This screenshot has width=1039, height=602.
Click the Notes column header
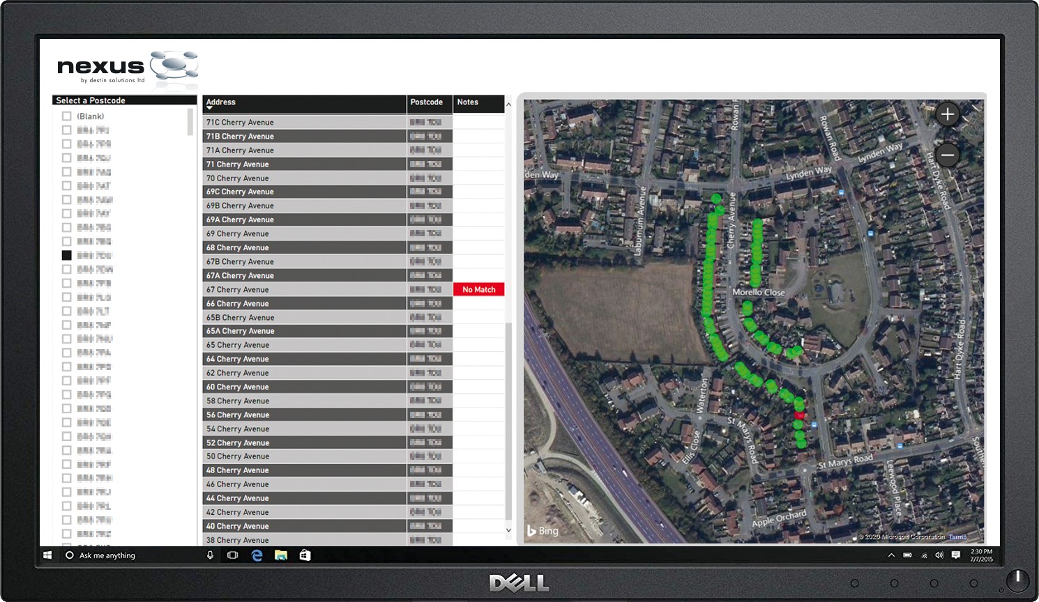click(x=478, y=104)
